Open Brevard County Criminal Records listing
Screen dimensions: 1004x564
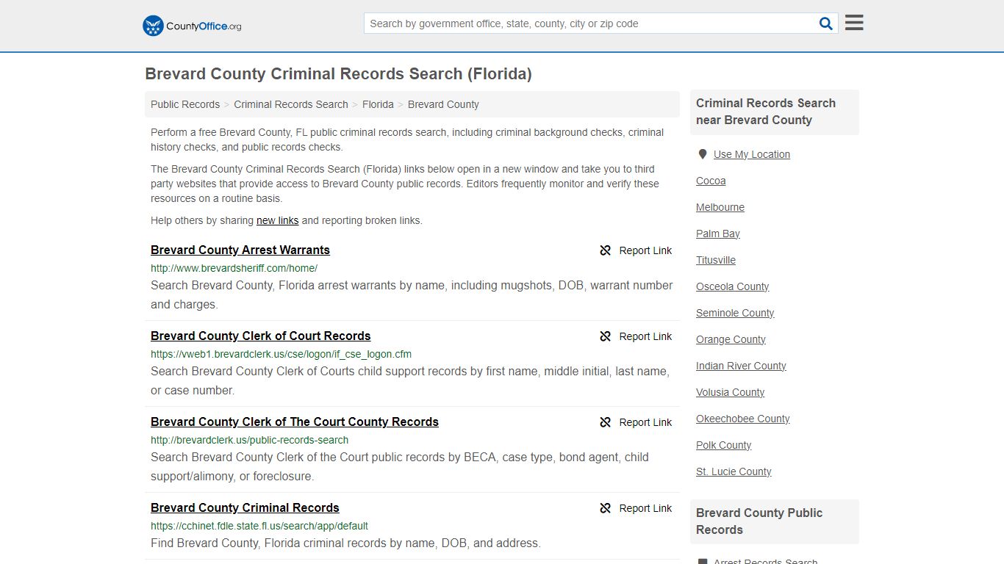(245, 507)
